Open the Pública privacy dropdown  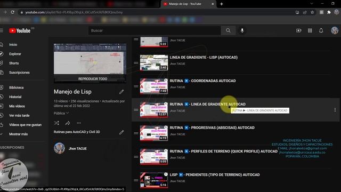pos(61,113)
